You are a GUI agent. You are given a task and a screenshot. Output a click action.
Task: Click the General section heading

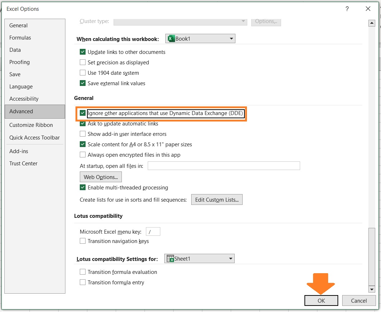pyautogui.click(x=84, y=98)
